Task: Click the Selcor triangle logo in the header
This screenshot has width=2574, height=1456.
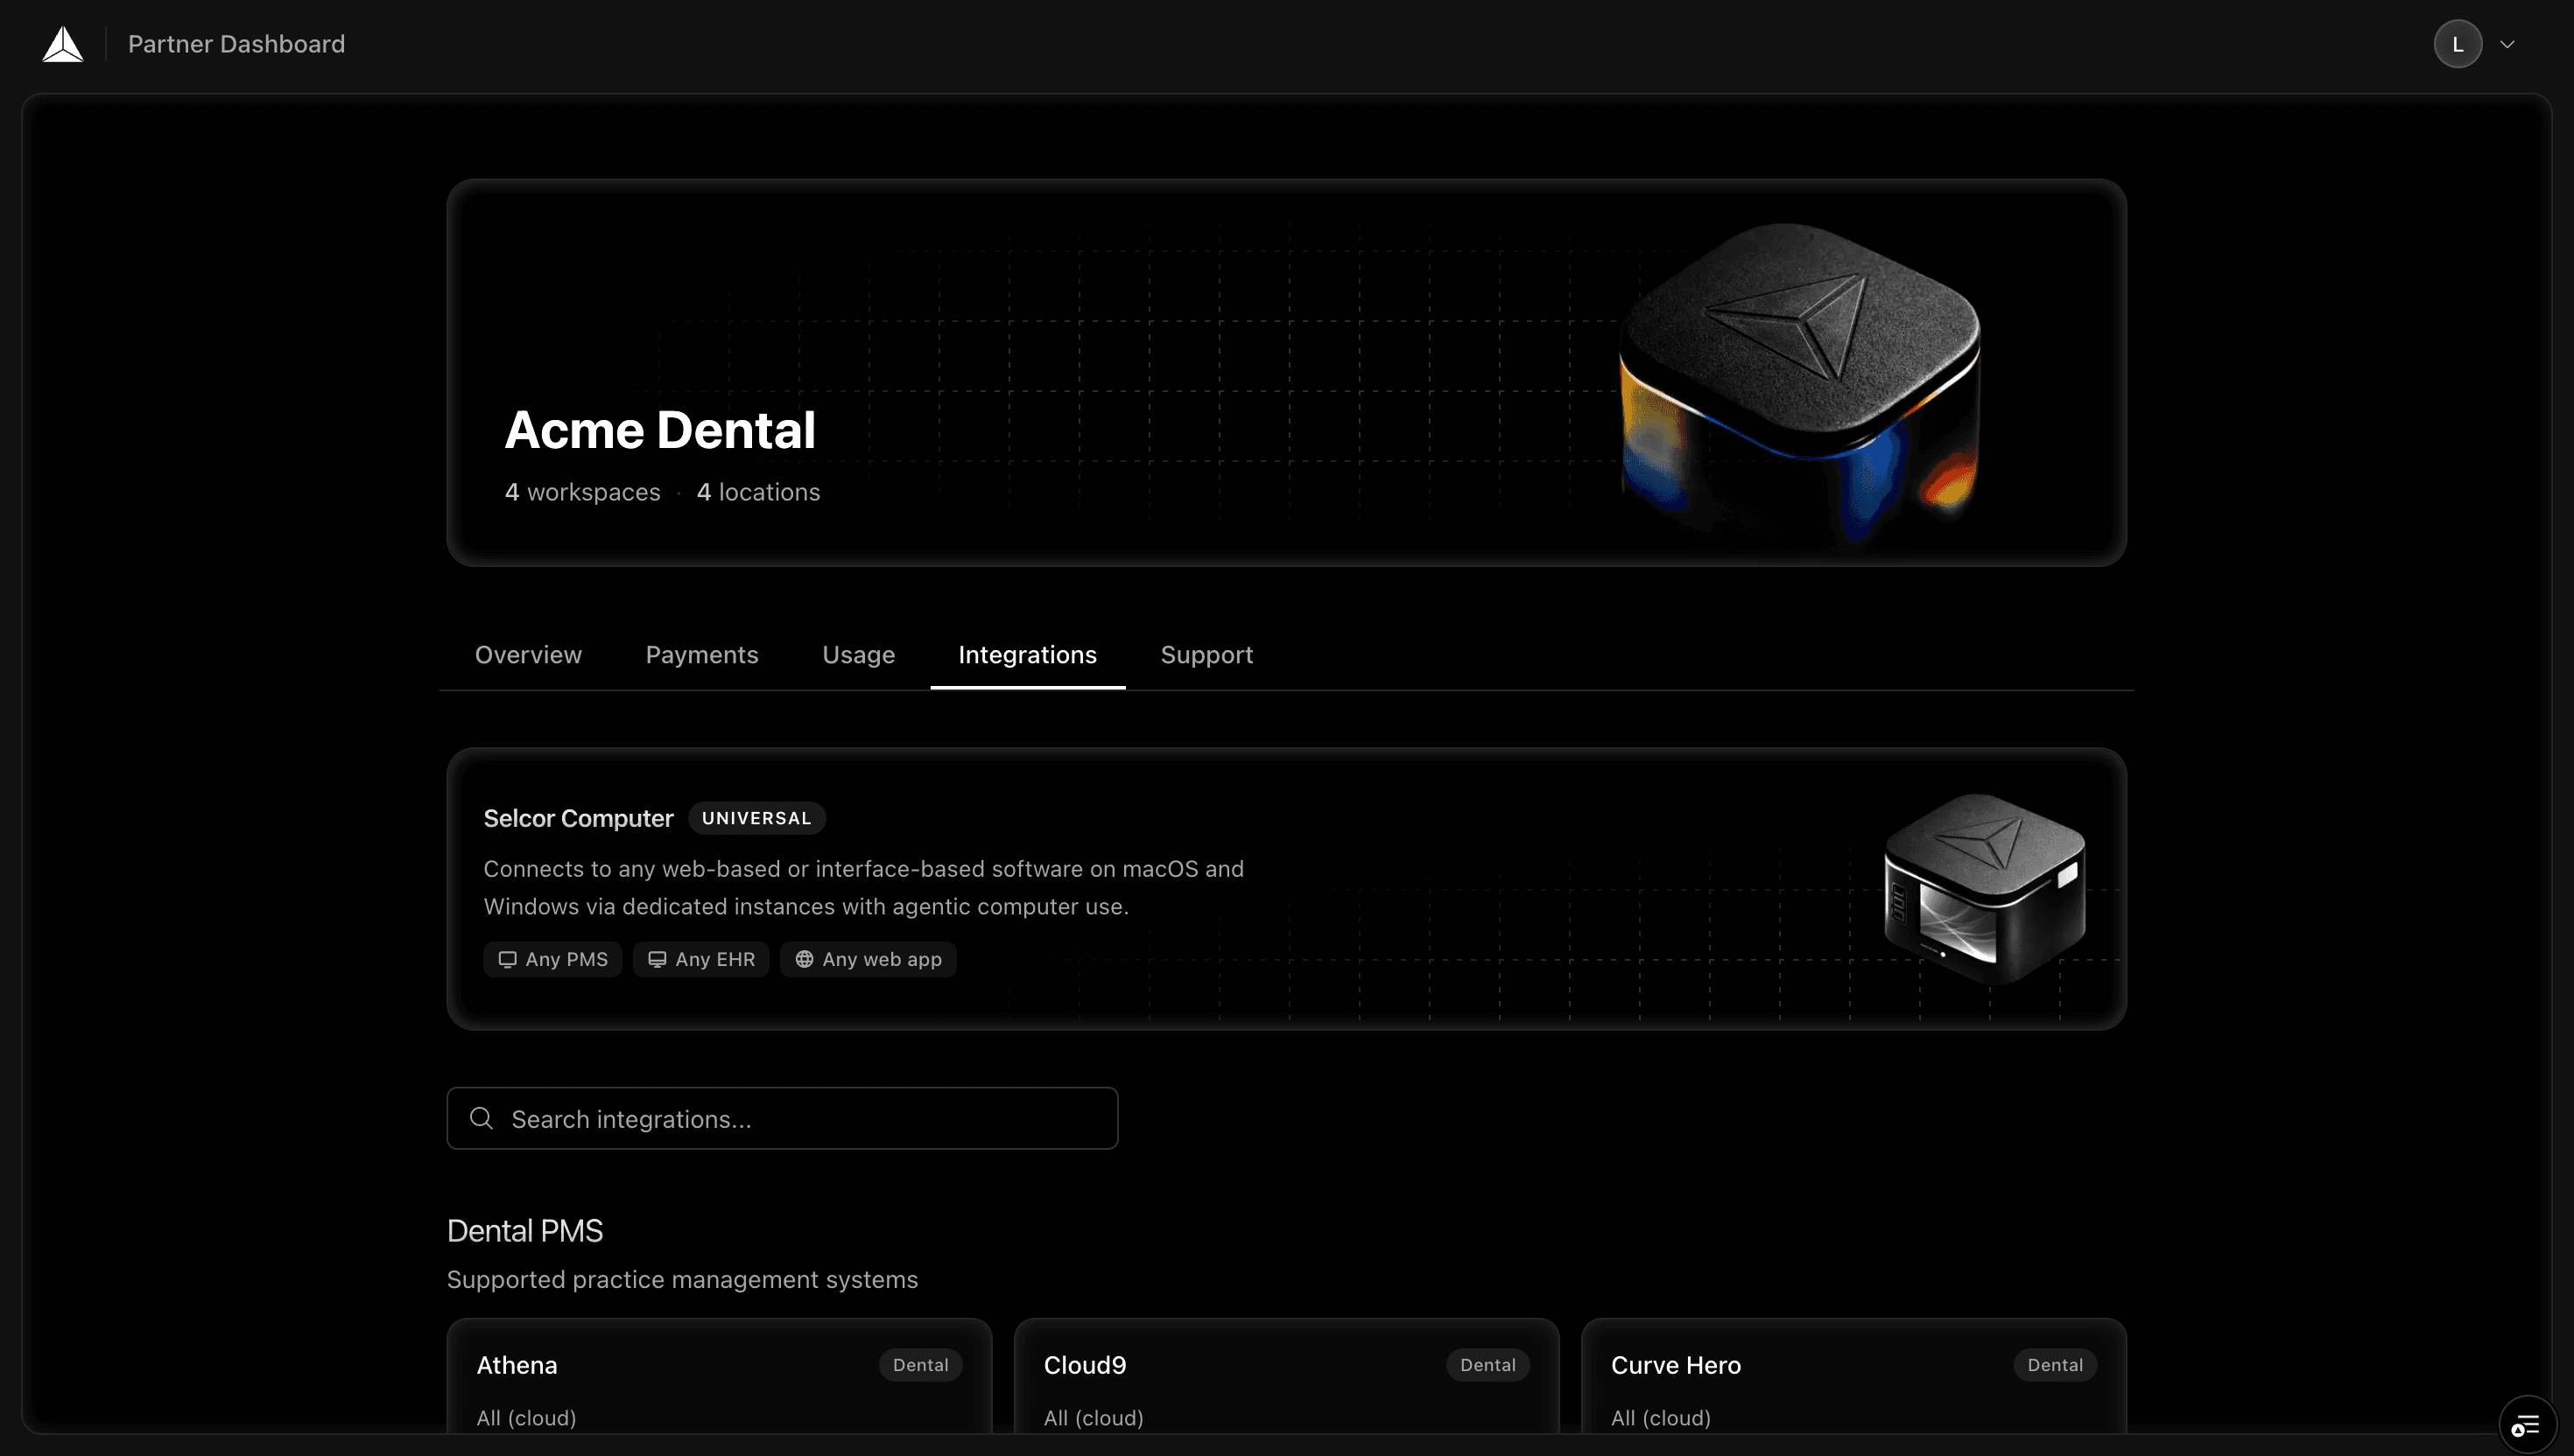Action: (62, 43)
